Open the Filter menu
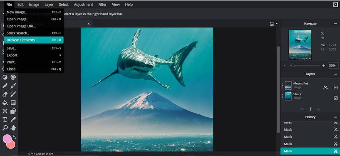This screenshot has width=340, height=156. [x=102, y=5]
